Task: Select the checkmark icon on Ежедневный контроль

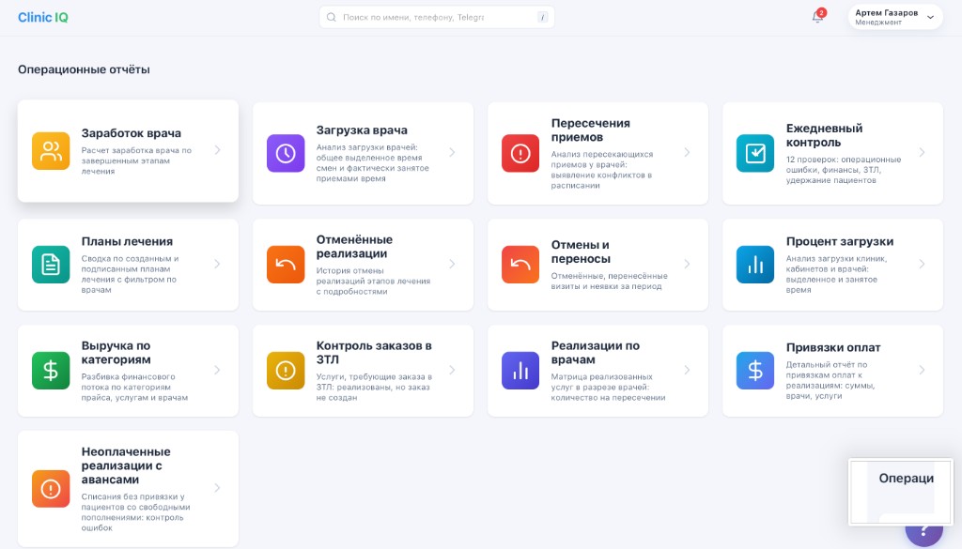Action: [x=754, y=150]
